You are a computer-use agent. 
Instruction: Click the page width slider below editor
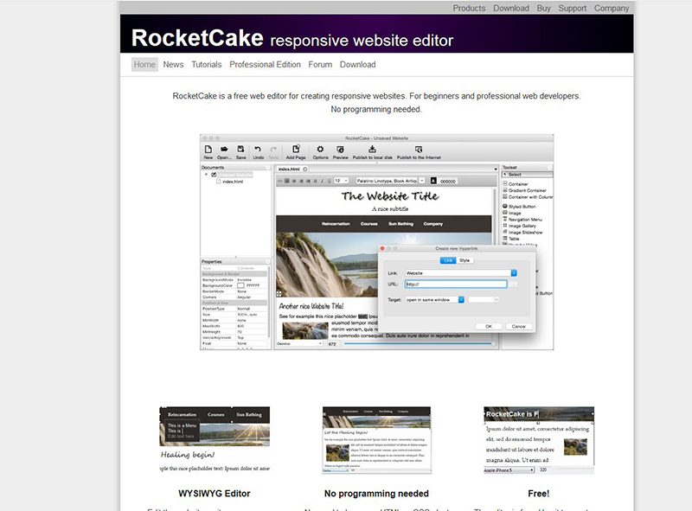tap(419, 344)
